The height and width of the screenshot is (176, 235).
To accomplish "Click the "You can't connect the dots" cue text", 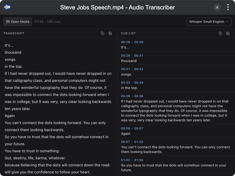I will pyautogui.click(x=175, y=149).
